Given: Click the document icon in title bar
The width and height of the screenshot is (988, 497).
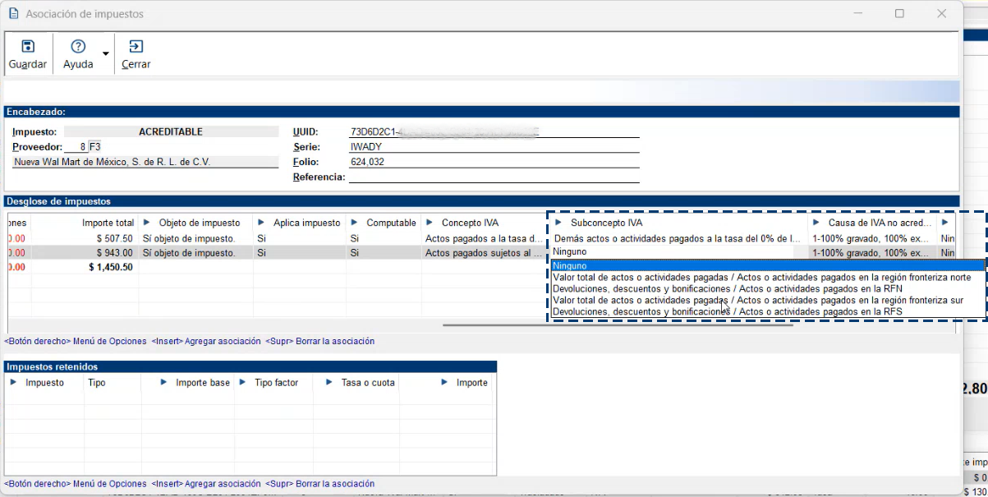Looking at the screenshot, I should pos(13,14).
